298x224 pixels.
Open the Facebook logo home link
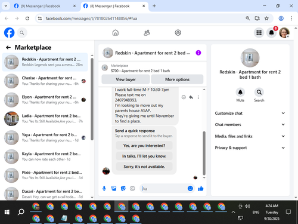[10, 33]
